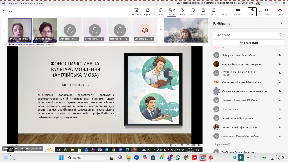Close the Participants panel
288x162 pixels.
click(281, 23)
